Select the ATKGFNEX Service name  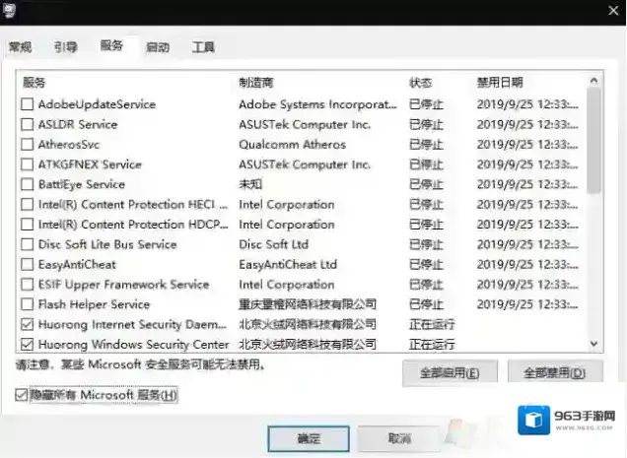pos(90,164)
